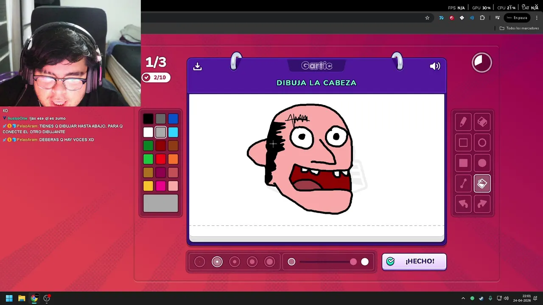Pick the yellow color swatch
543x305 pixels.
(148, 186)
